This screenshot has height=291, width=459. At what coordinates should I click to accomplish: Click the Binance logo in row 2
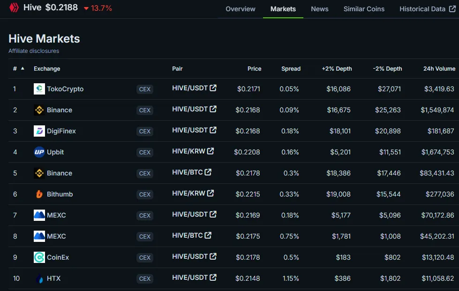[39, 110]
